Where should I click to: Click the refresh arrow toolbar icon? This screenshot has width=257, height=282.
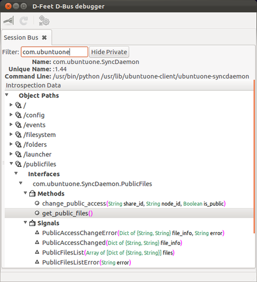click(x=24, y=21)
